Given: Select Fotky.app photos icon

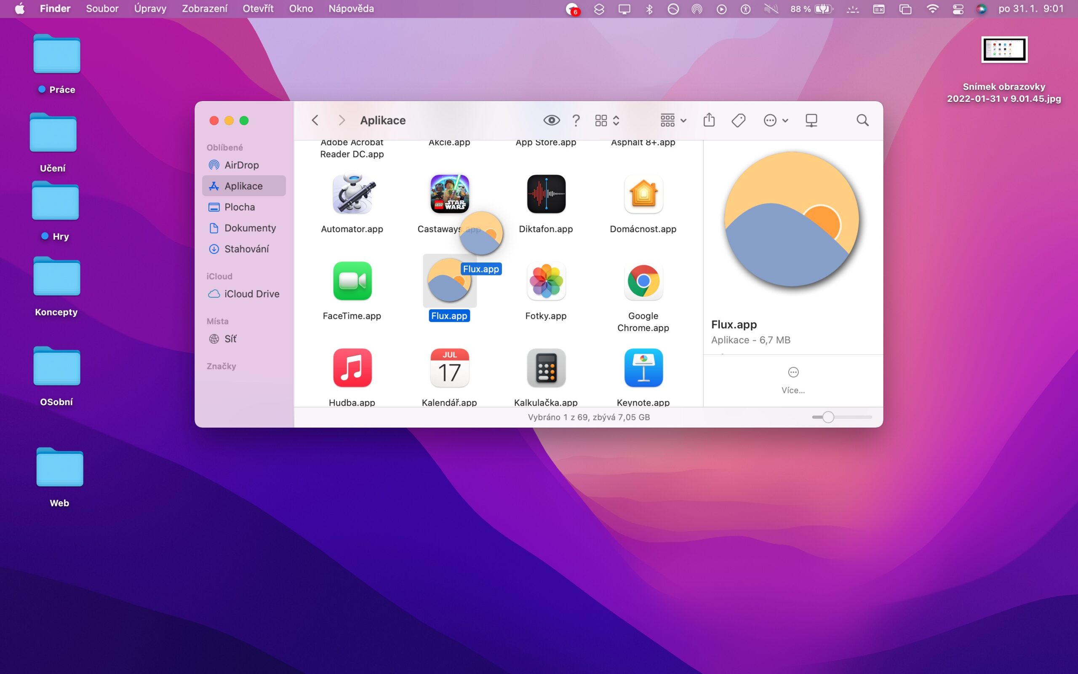Looking at the screenshot, I should (x=546, y=281).
